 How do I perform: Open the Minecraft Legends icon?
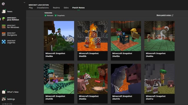point(4,42)
